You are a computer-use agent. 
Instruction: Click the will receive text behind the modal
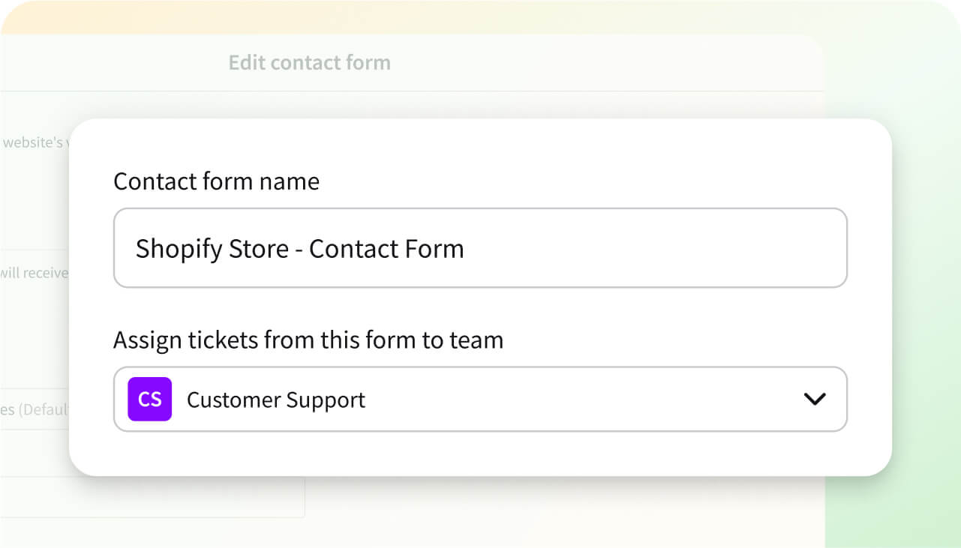35,273
